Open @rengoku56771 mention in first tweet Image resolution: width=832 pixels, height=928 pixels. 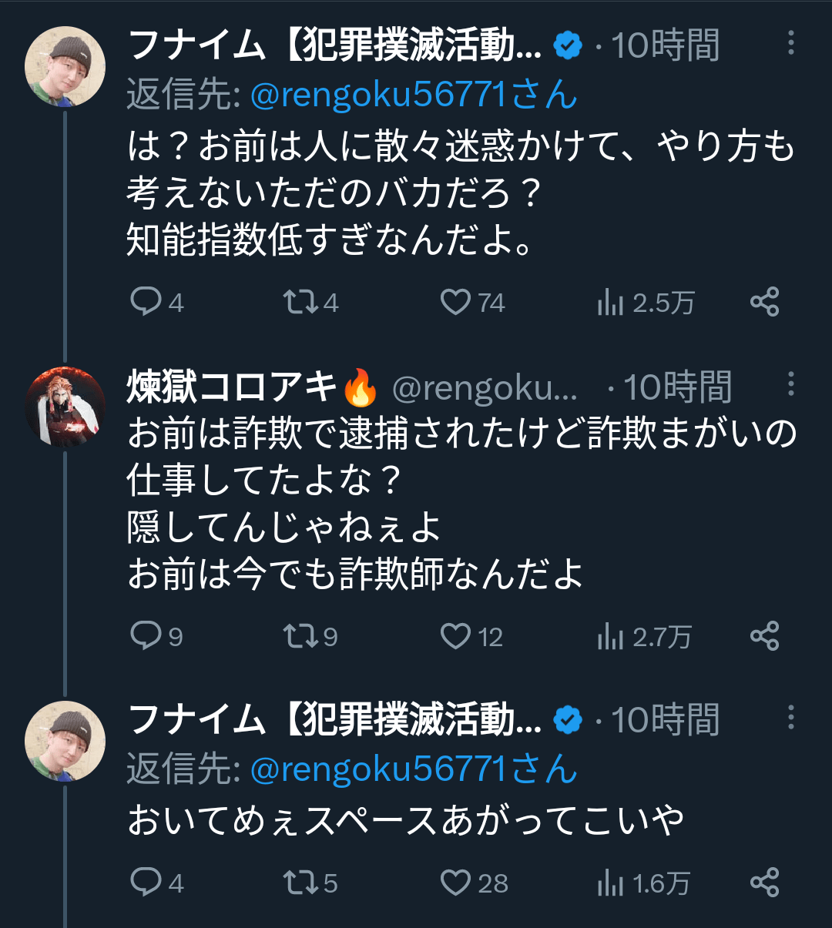coord(413,95)
